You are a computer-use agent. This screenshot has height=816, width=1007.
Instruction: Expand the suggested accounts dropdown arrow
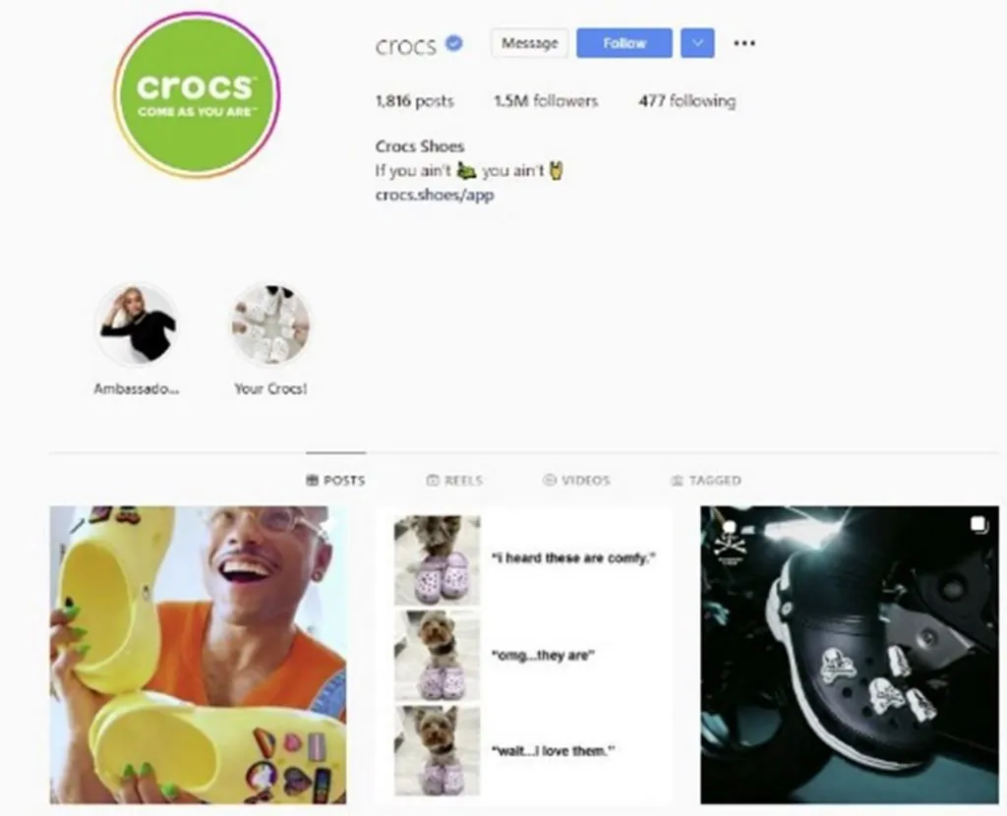tap(697, 43)
